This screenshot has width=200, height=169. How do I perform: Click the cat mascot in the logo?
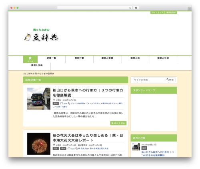[x=28, y=38]
